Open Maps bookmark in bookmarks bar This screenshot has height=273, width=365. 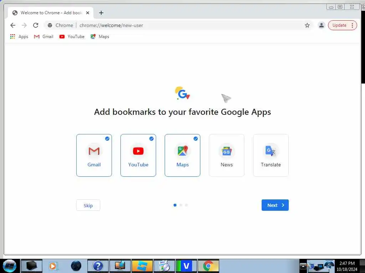100,37
